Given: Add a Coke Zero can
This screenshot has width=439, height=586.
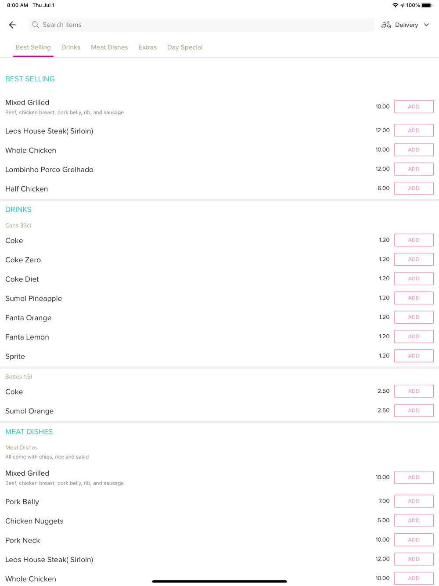Looking at the screenshot, I should [x=414, y=260].
